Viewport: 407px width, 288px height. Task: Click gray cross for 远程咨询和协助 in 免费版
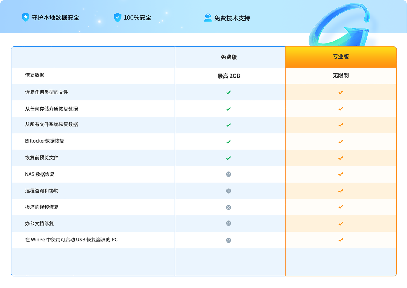click(228, 191)
